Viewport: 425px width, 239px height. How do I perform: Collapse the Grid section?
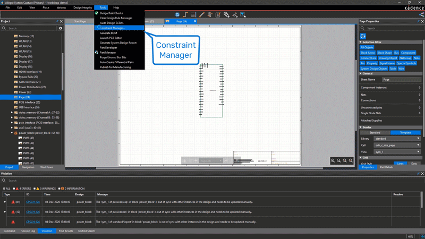click(x=361, y=157)
